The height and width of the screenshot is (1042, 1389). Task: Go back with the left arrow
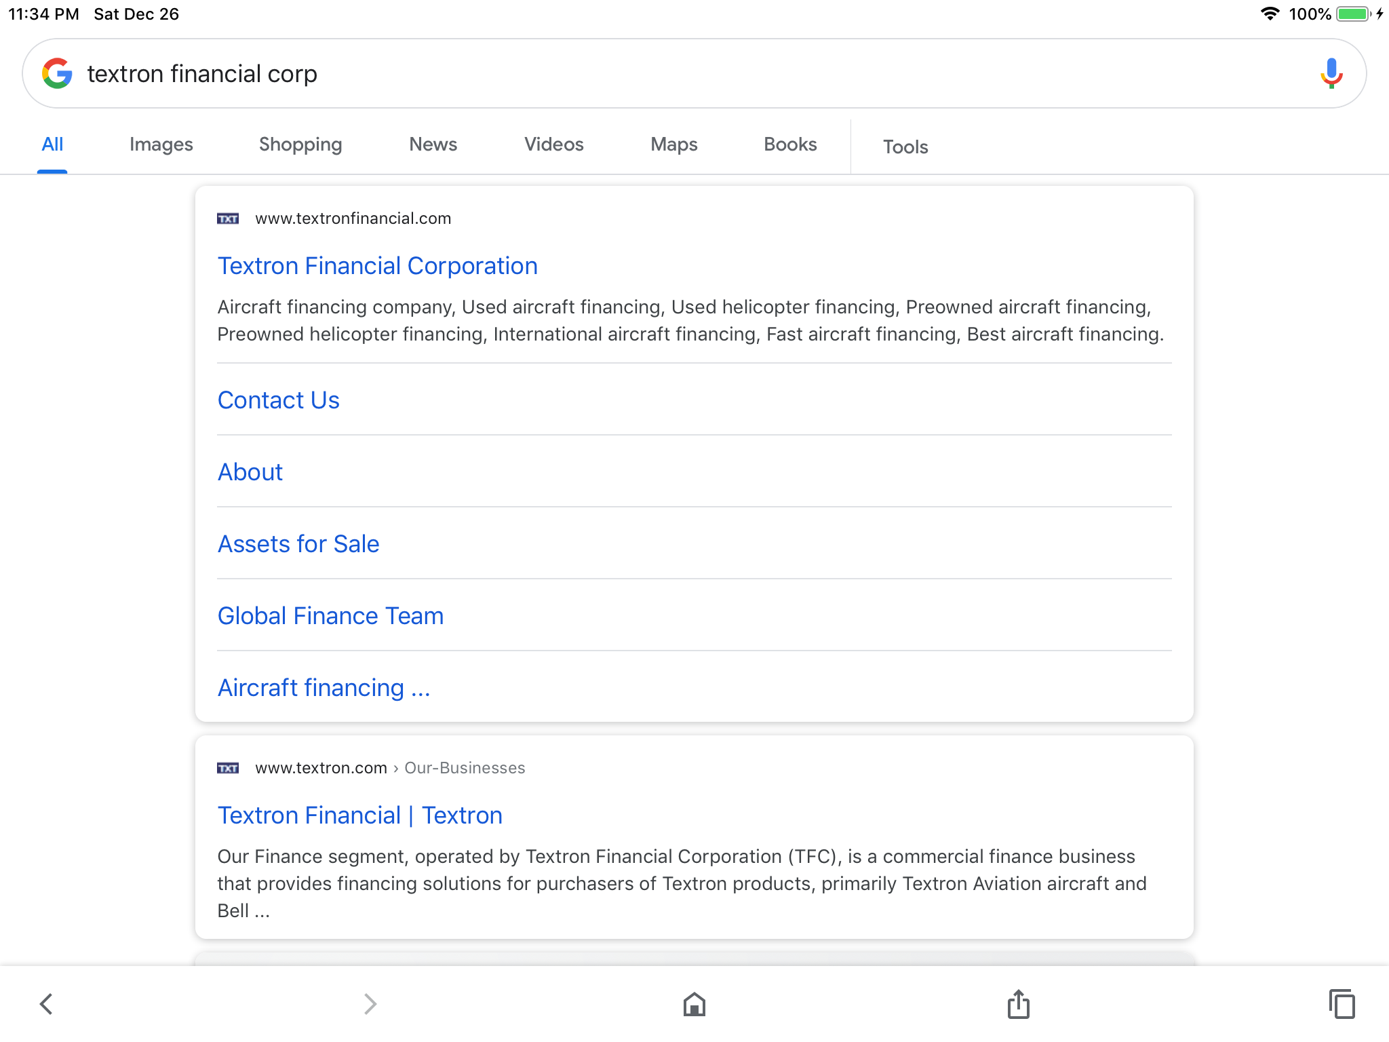(46, 1004)
